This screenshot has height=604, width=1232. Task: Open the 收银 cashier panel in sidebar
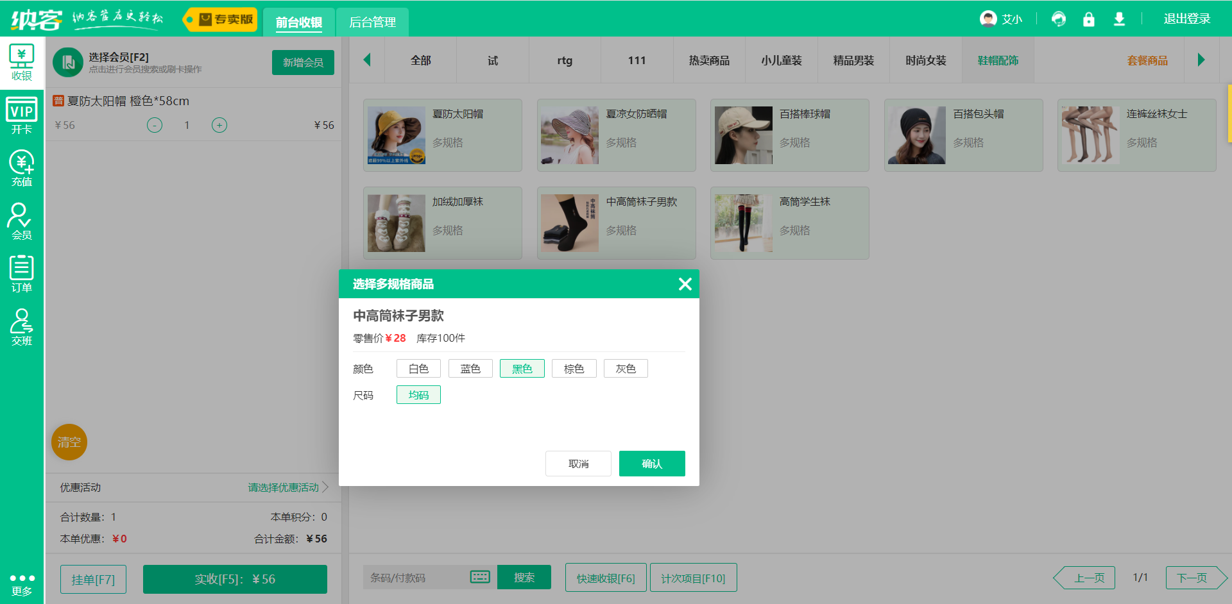tap(21, 62)
